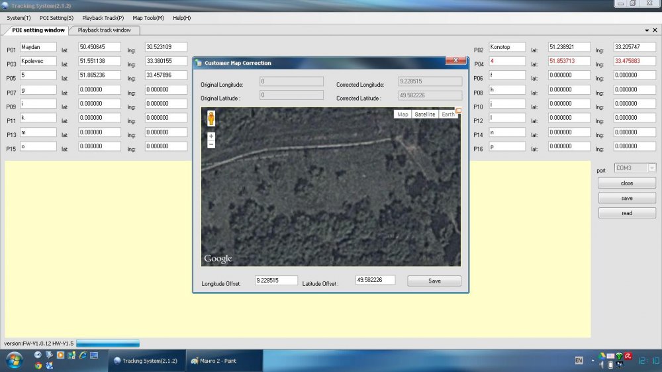
Task: Switch to Playback track window tab
Action: (104, 30)
